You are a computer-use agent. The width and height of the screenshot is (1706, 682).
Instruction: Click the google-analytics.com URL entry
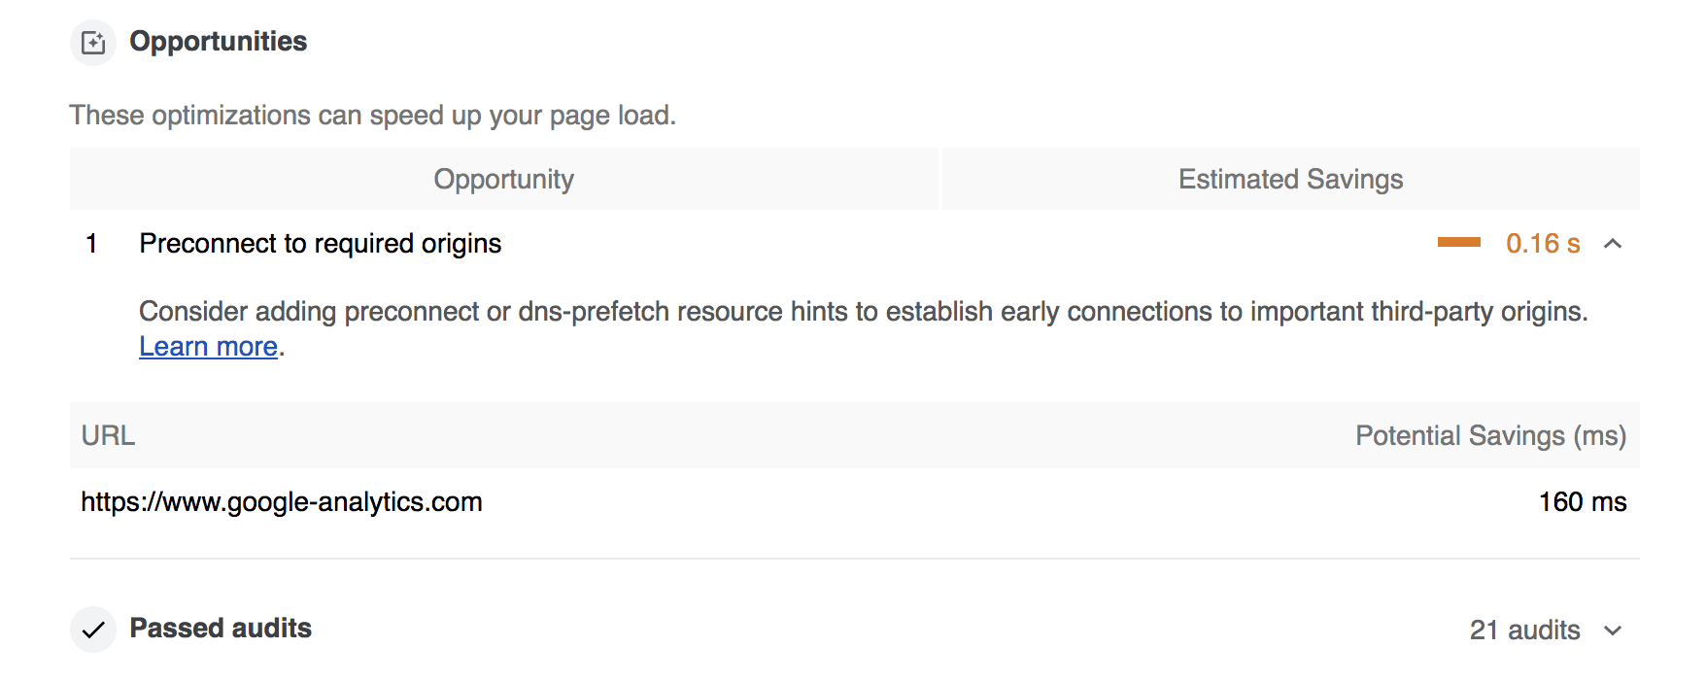282,502
